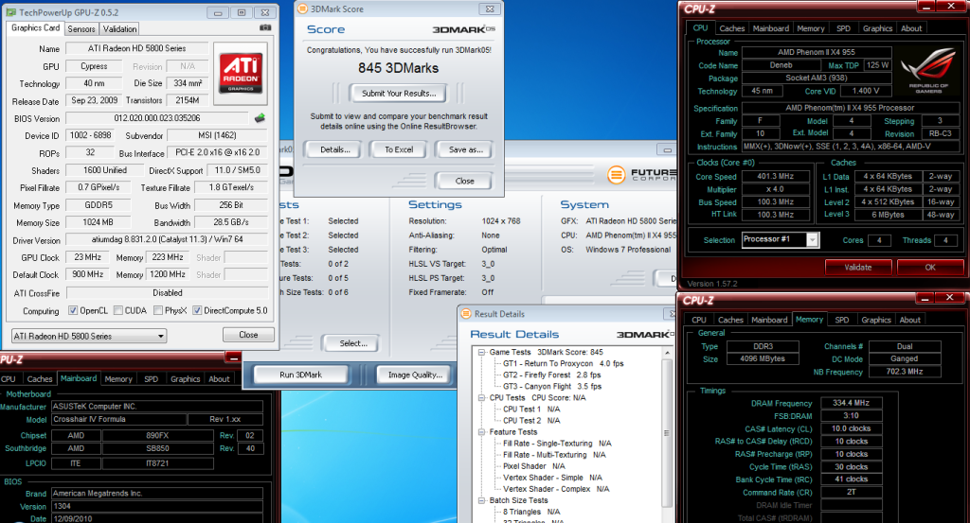Image resolution: width=970 pixels, height=523 pixels.
Task: Click the Result Details window title icon
Action: [x=466, y=313]
